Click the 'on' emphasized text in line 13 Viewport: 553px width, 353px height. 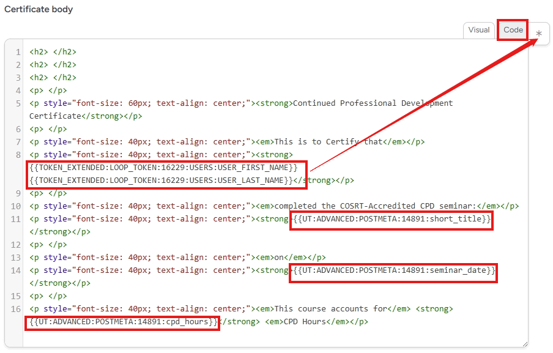pyautogui.click(x=279, y=258)
